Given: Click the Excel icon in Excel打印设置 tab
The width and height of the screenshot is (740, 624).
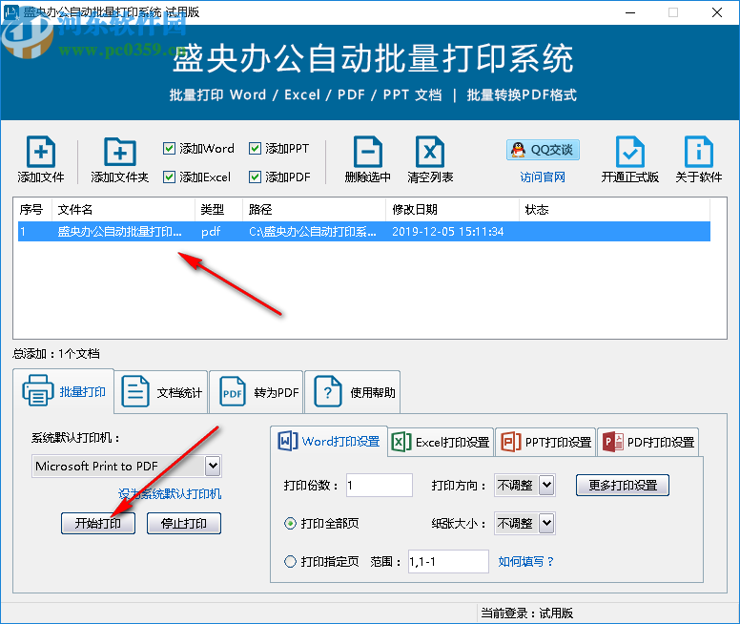Looking at the screenshot, I should (x=401, y=442).
